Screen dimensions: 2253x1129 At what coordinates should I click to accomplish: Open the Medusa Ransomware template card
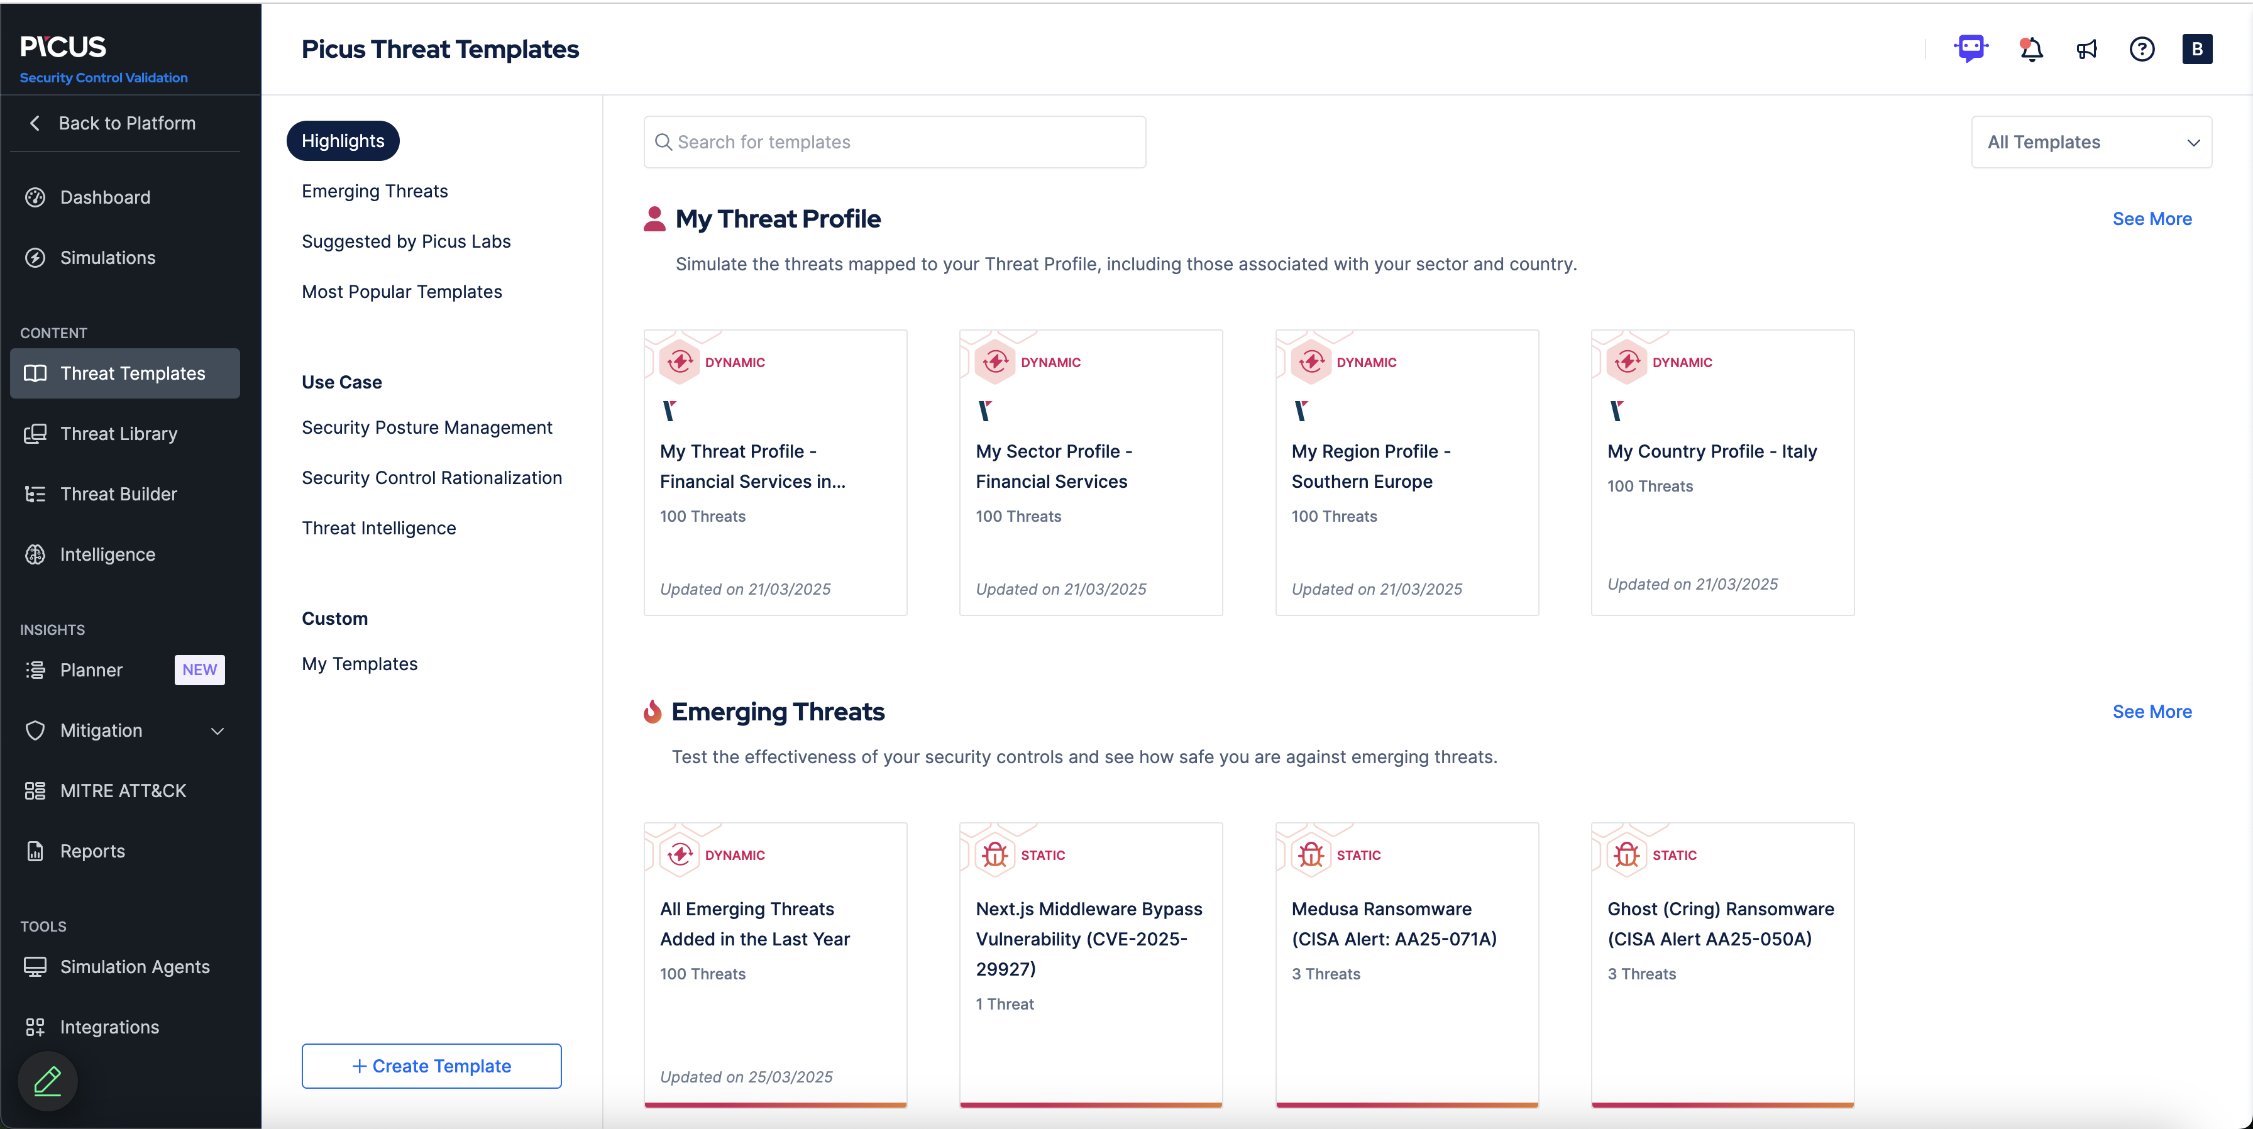(x=1406, y=962)
